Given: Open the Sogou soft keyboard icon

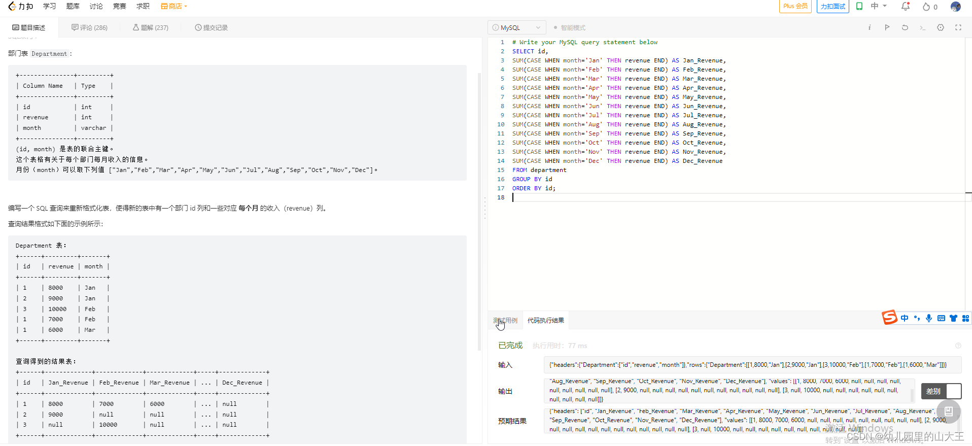Looking at the screenshot, I should click(941, 318).
